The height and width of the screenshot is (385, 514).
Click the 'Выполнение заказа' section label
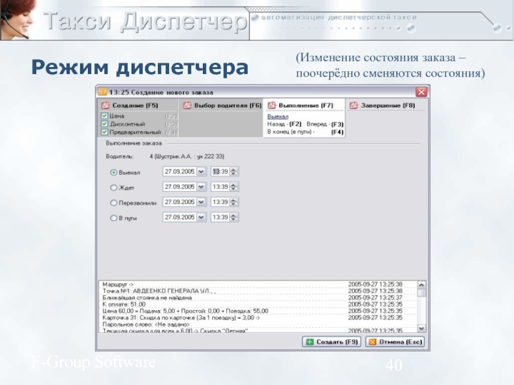(x=134, y=143)
